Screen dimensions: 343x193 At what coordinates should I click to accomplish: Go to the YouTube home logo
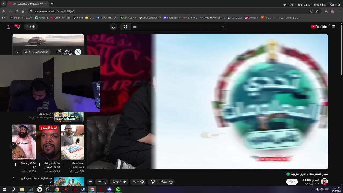[x=319, y=27]
